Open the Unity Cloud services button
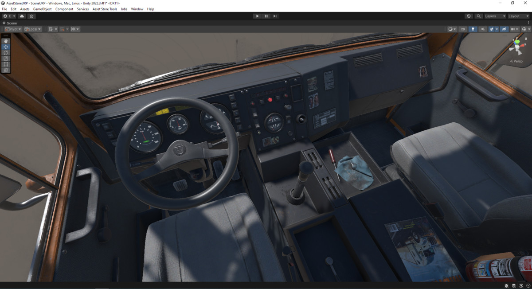Image resolution: width=532 pixels, height=289 pixels. [x=22, y=16]
